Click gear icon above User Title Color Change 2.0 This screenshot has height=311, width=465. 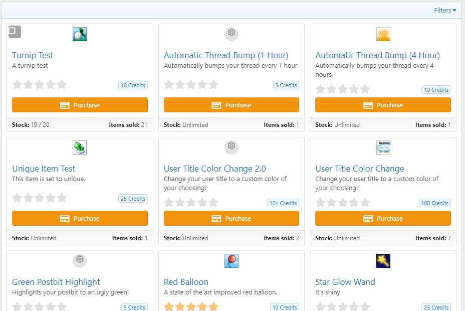231,147
